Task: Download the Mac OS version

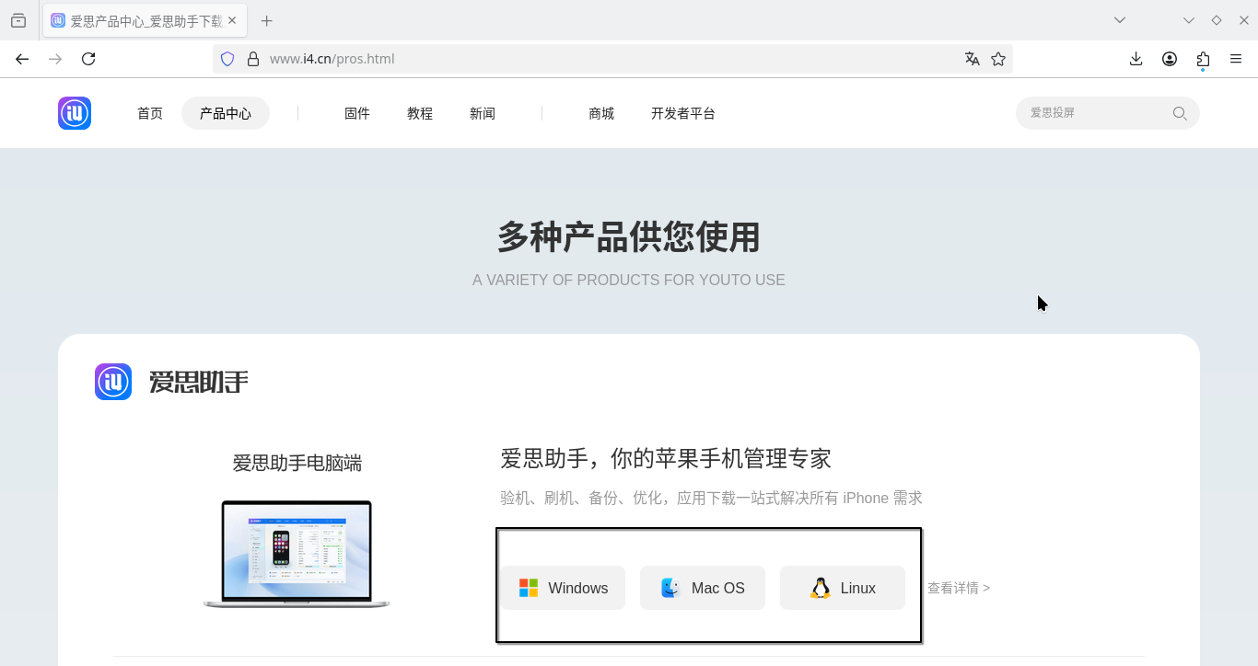Action: (703, 588)
